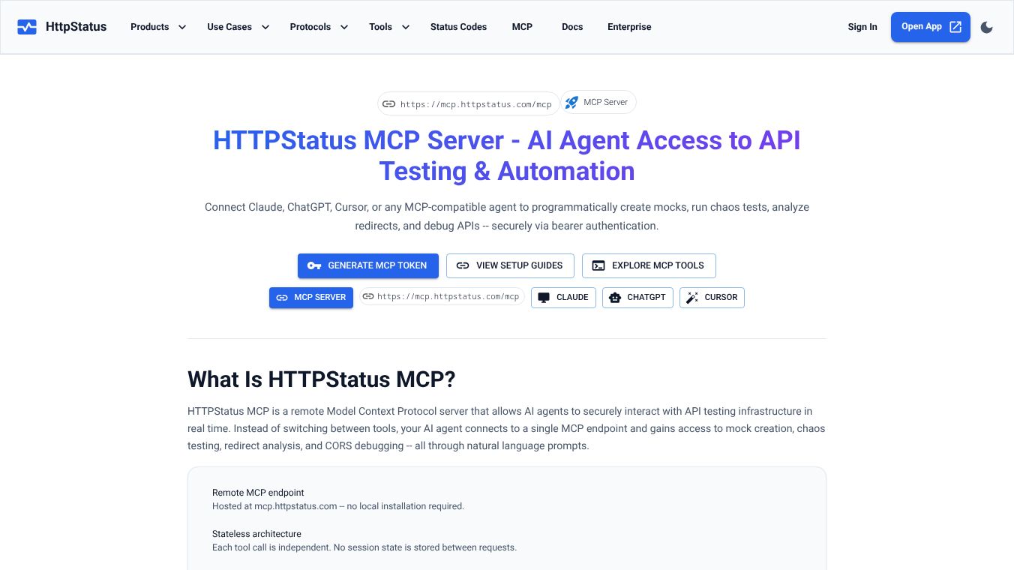Viewport: 1014px width, 570px height.
Task: Select the Claude setup button
Action: [x=563, y=298]
